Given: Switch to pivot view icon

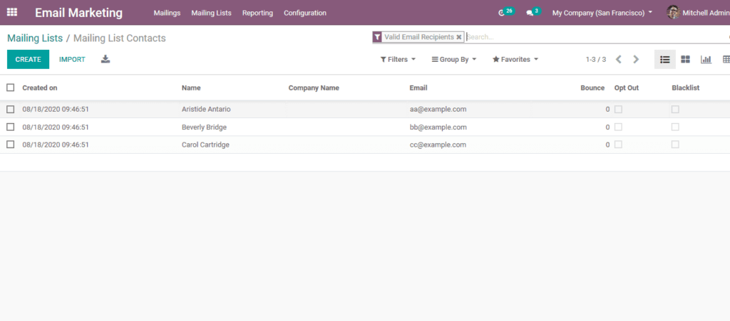Looking at the screenshot, I should [726, 60].
